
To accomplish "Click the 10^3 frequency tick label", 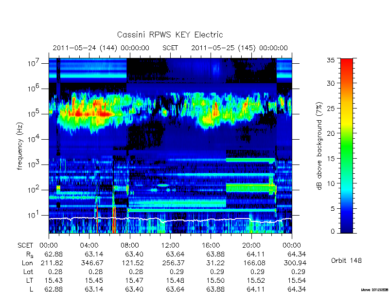I will coord(34,164).
